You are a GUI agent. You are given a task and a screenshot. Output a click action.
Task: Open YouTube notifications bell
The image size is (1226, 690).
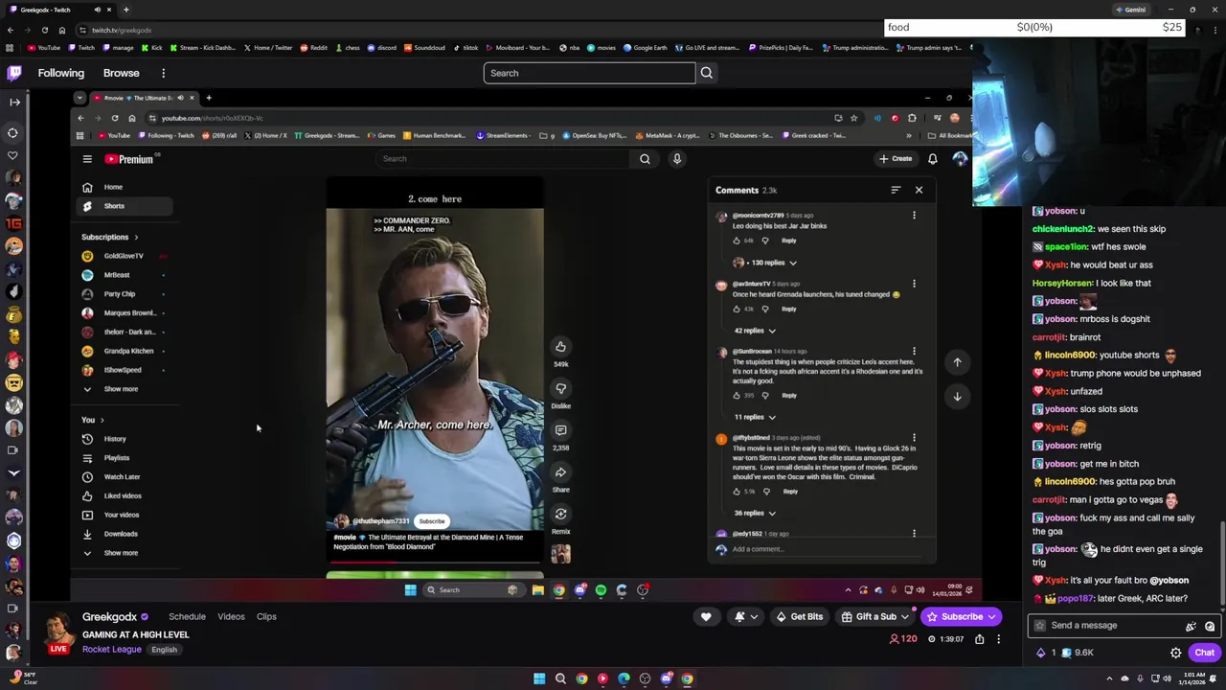coord(933,159)
